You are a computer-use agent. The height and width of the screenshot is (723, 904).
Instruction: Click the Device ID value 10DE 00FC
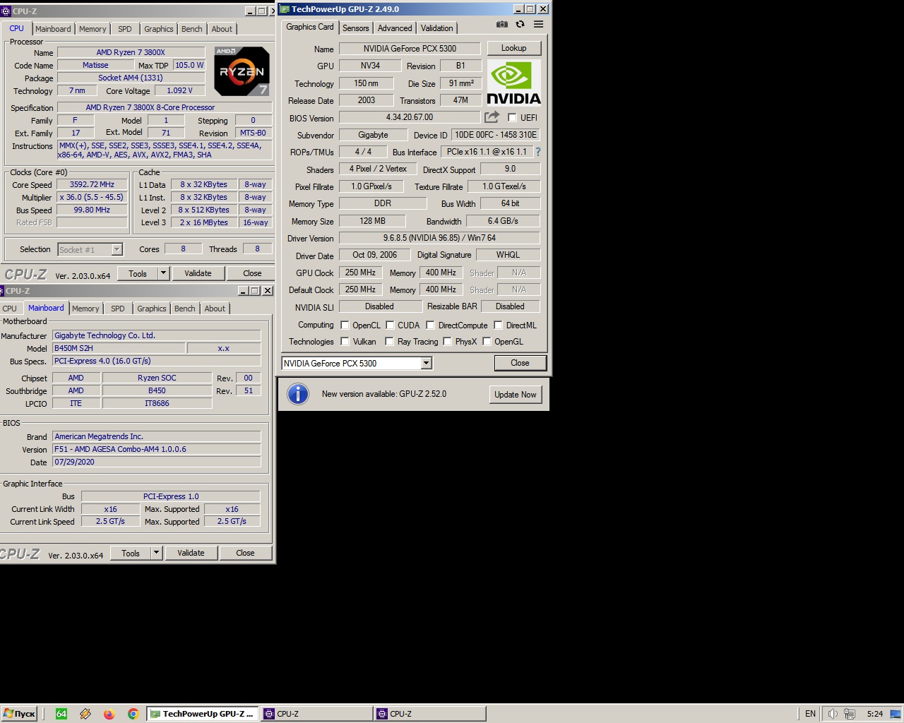pos(495,135)
